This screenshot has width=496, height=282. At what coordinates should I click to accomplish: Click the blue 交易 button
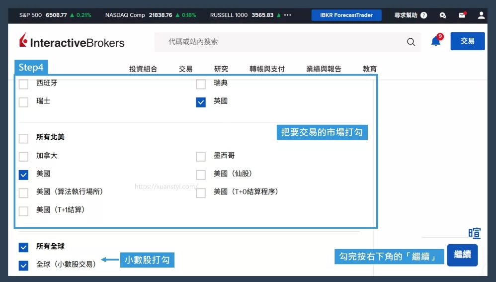pyautogui.click(x=468, y=41)
